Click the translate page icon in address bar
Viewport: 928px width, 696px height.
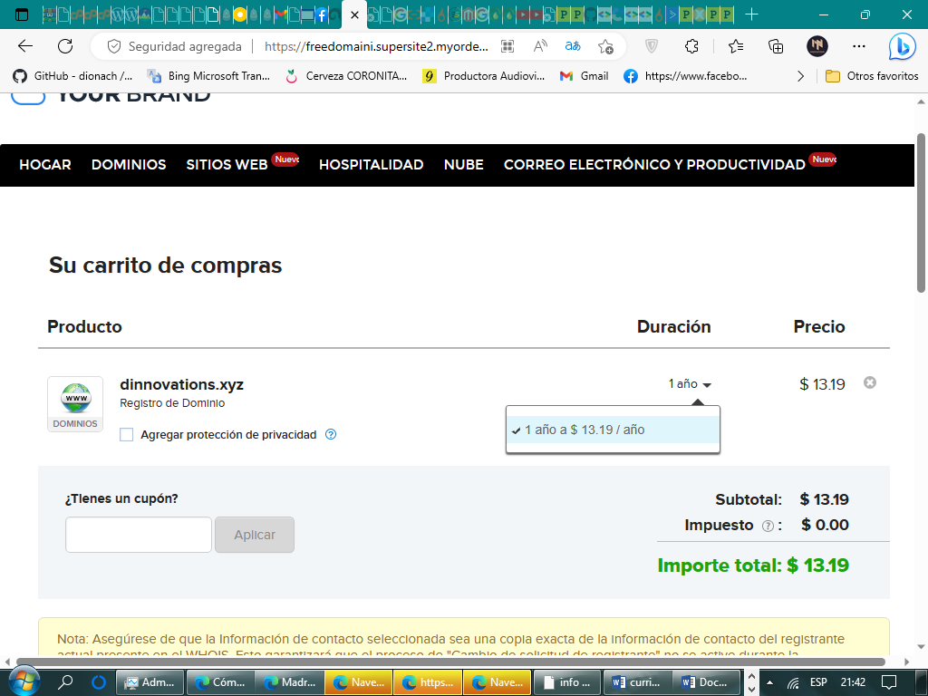pos(573,46)
